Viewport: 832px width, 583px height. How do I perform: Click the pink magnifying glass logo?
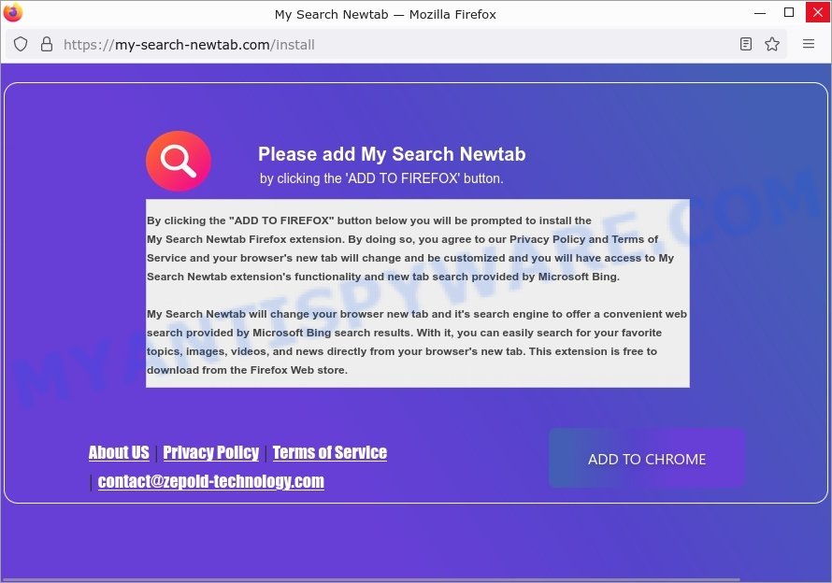pyautogui.click(x=179, y=161)
